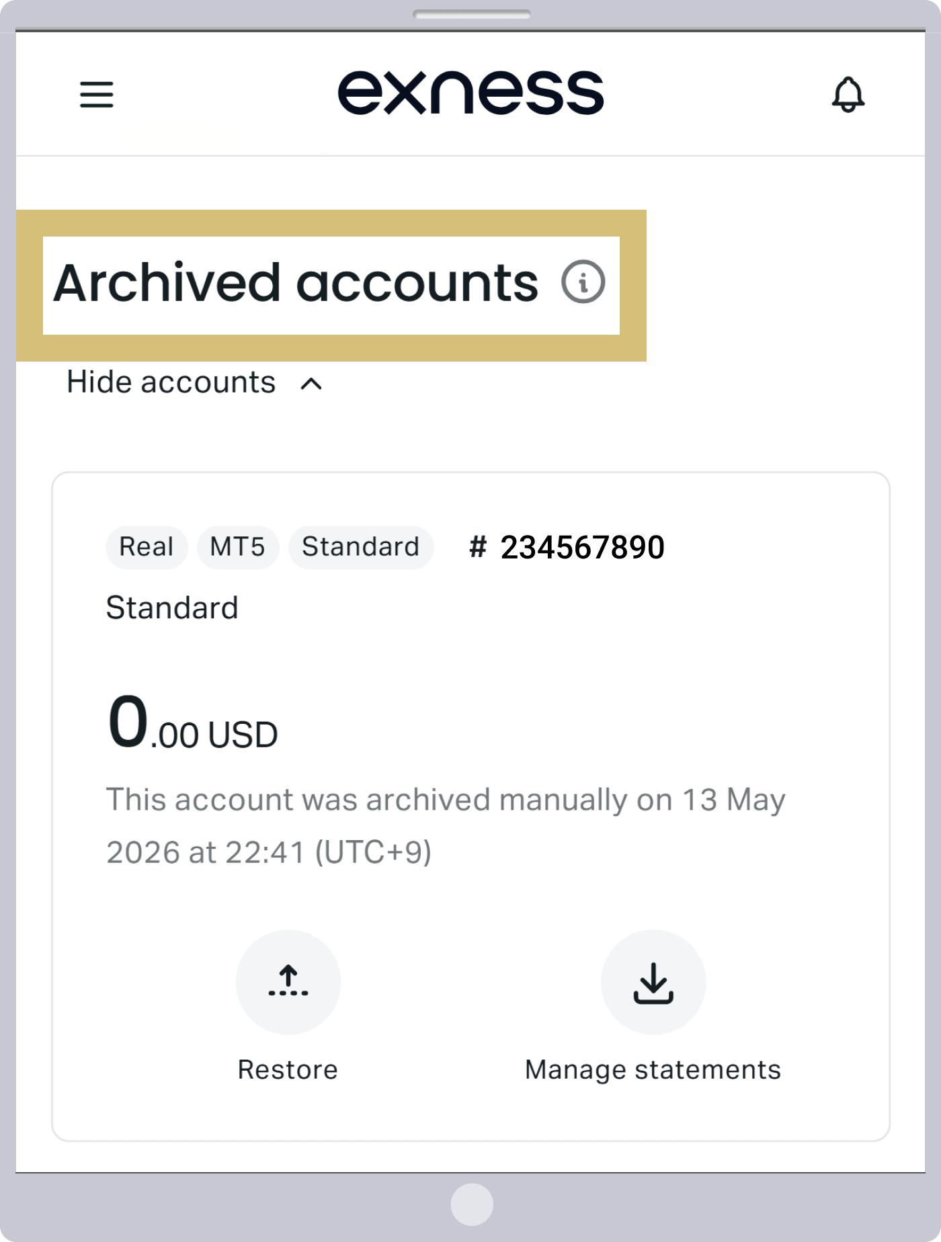941x1242 pixels.
Task: Click the Exness logo
Action: pyautogui.click(x=470, y=93)
